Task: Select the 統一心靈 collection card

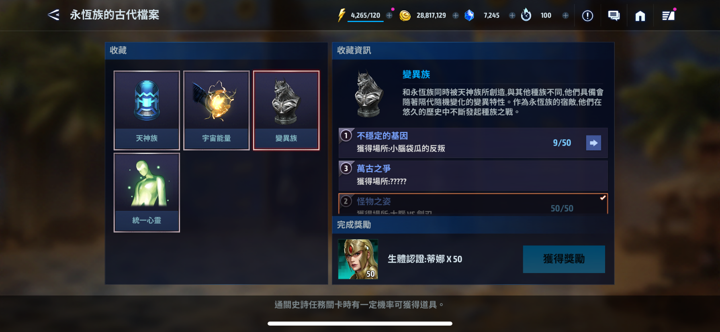Action: [x=147, y=192]
